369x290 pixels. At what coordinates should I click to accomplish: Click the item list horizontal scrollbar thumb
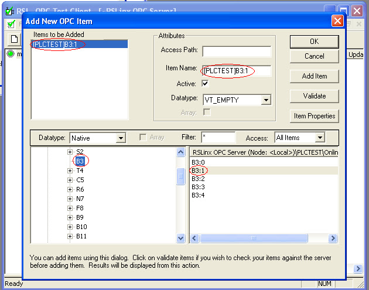(x=254, y=238)
